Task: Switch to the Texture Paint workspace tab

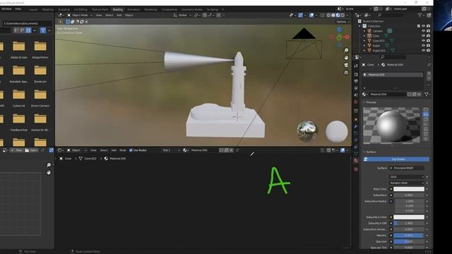Action: click(100, 9)
